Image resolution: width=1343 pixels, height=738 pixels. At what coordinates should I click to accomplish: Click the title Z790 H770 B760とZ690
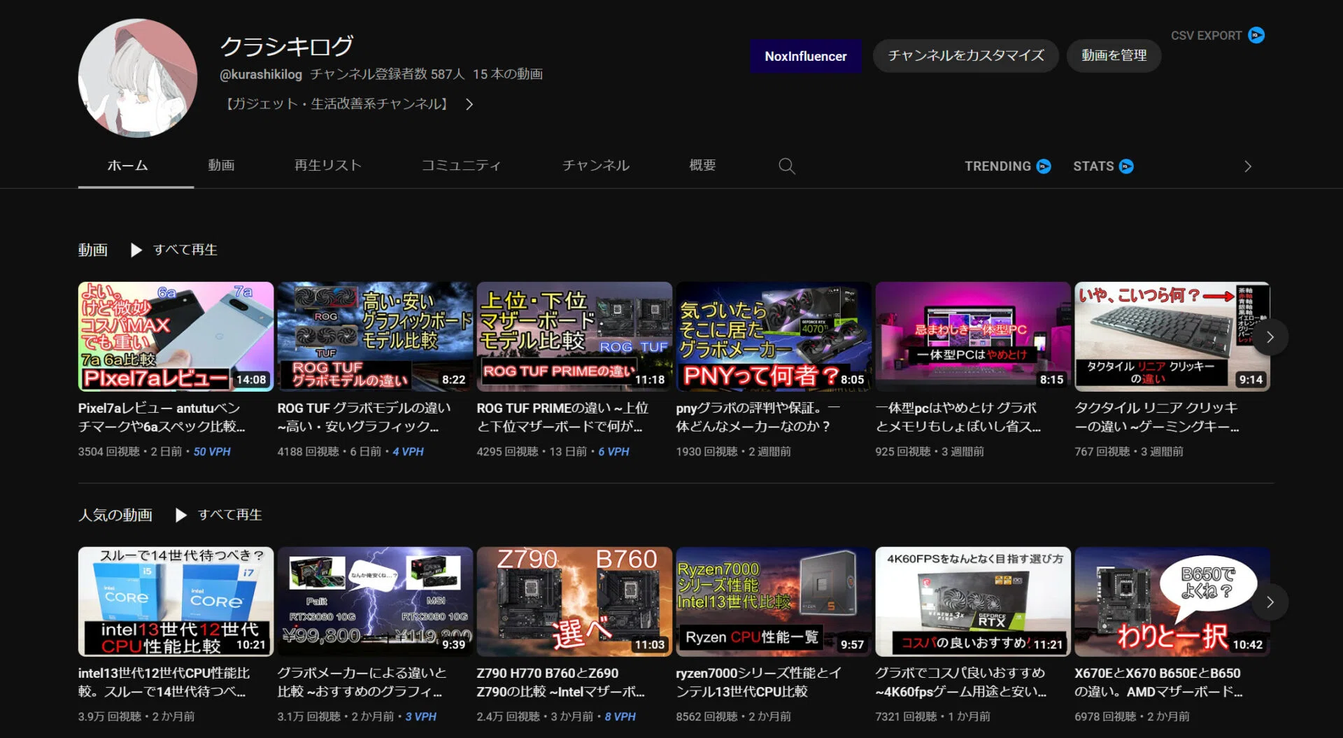point(560,682)
